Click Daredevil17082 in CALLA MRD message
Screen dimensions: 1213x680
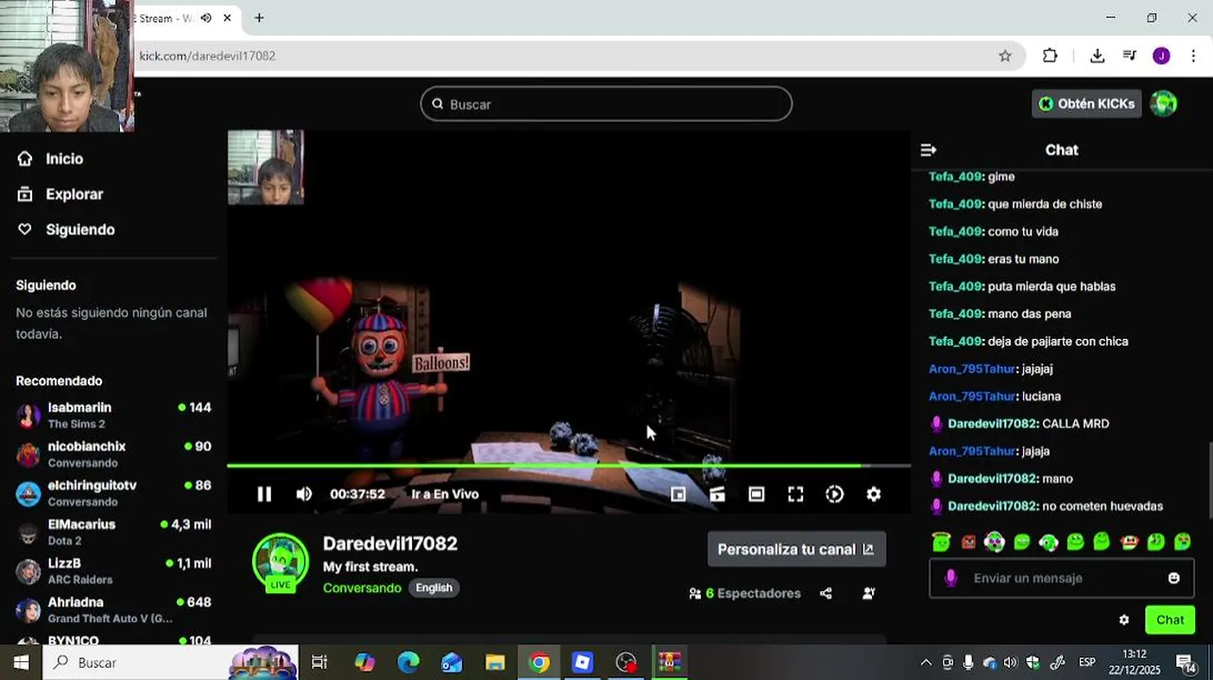tap(992, 424)
